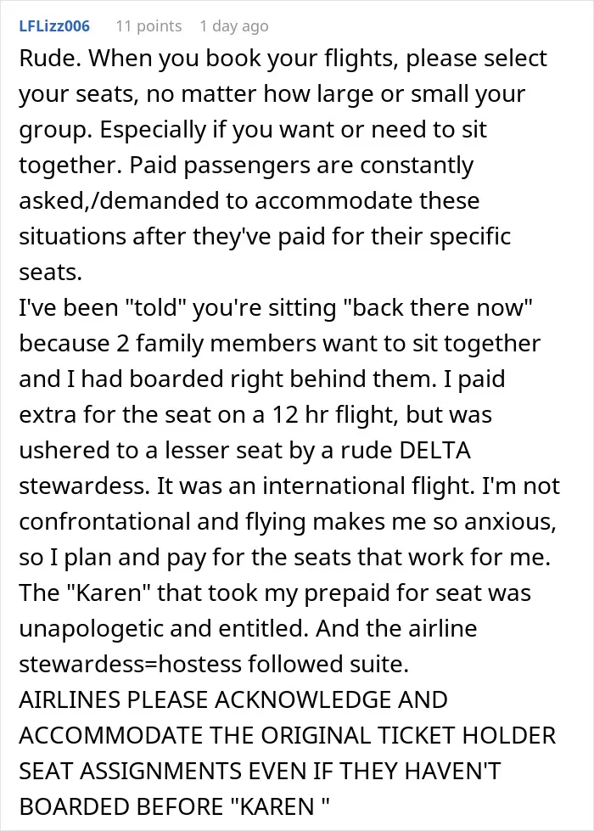Click the "11 points" score label
The height and width of the screenshot is (831, 594).
148,26
